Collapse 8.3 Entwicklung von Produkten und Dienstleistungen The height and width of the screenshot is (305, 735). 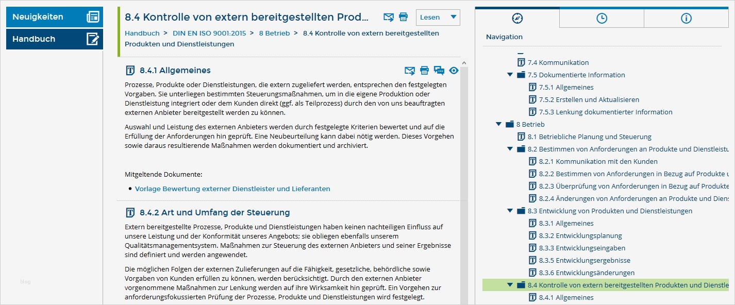(509, 211)
